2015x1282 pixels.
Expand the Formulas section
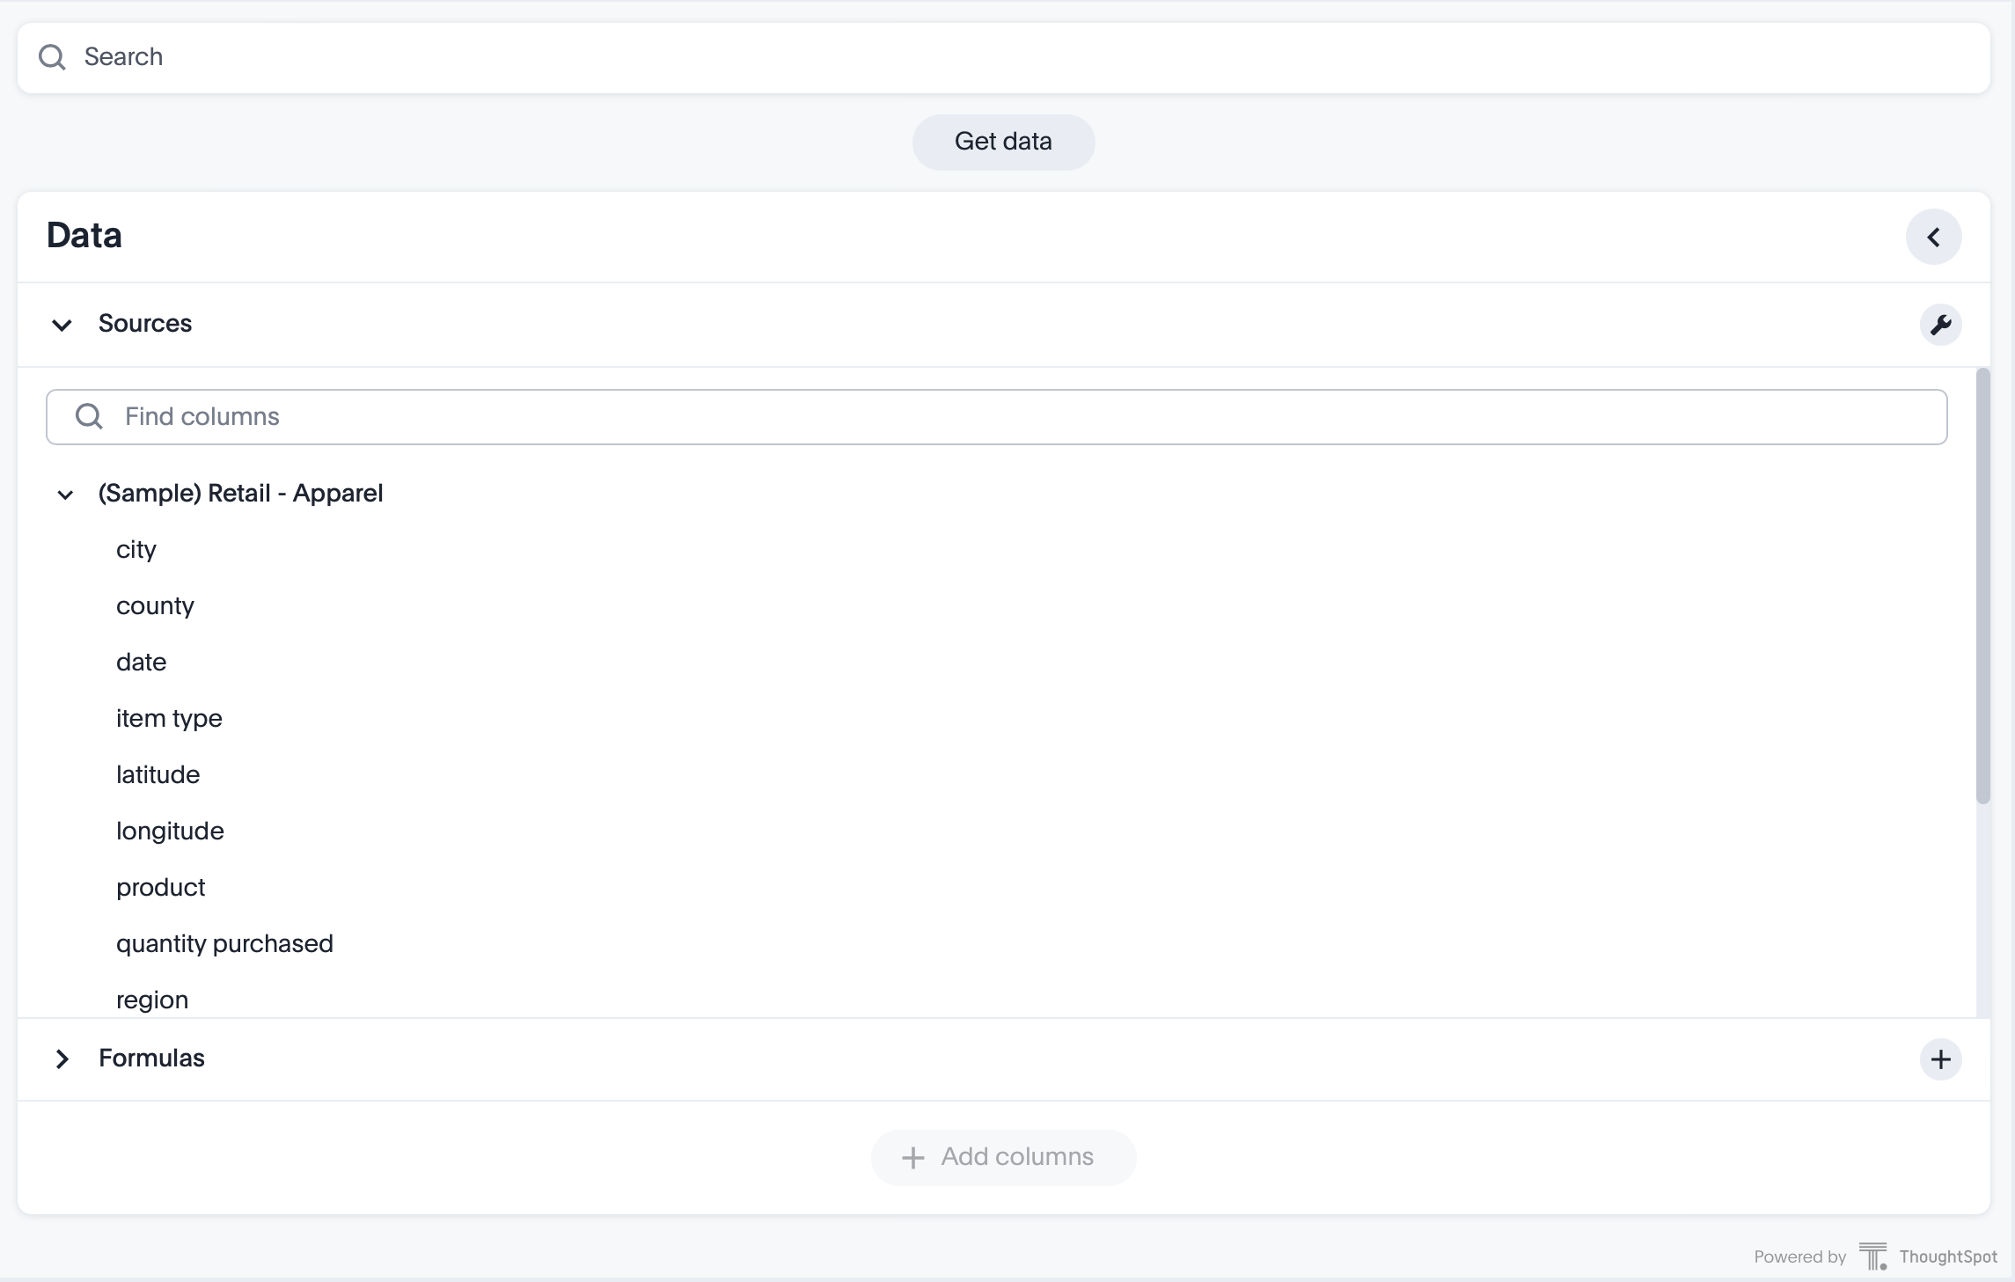click(61, 1059)
